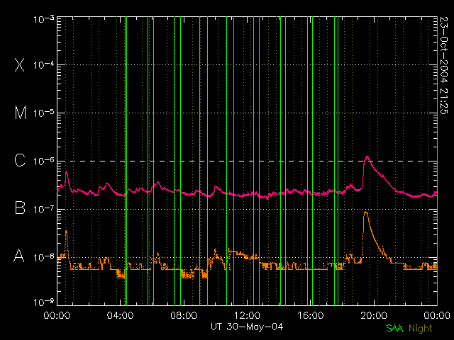Click the 10^-3 y-axis tick label
Screen dimensions: 454x340
click(44, 19)
